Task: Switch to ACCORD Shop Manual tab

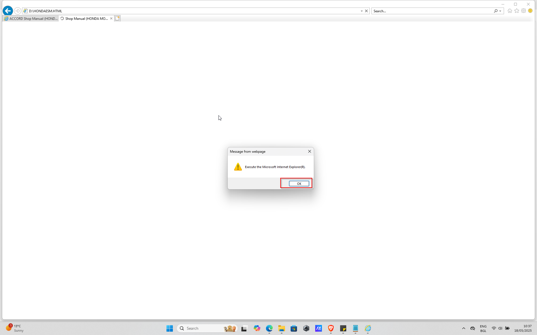Action: pyautogui.click(x=31, y=18)
